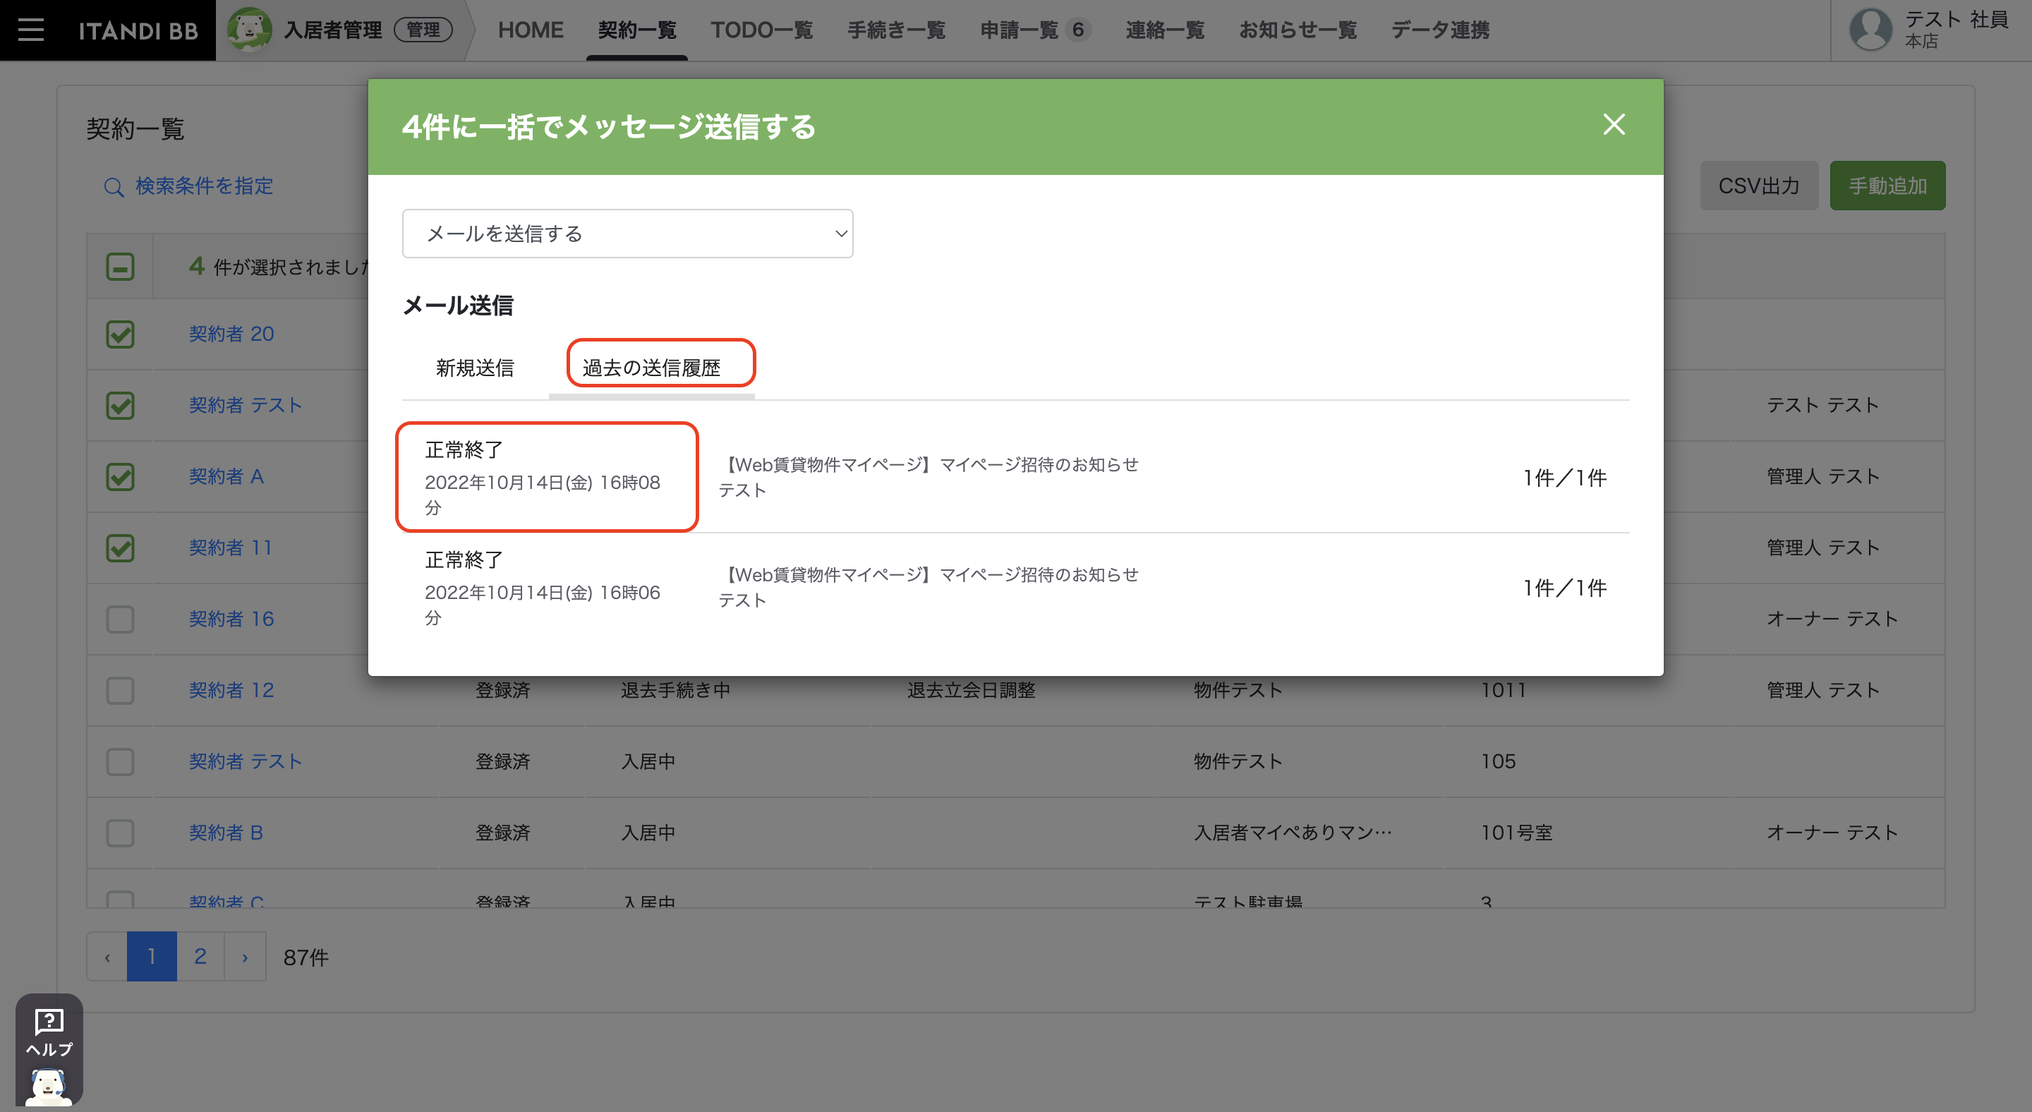Click the 申請一覧 badge showing 6
The height and width of the screenshot is (1112, 2032).
pos(1077,30)
